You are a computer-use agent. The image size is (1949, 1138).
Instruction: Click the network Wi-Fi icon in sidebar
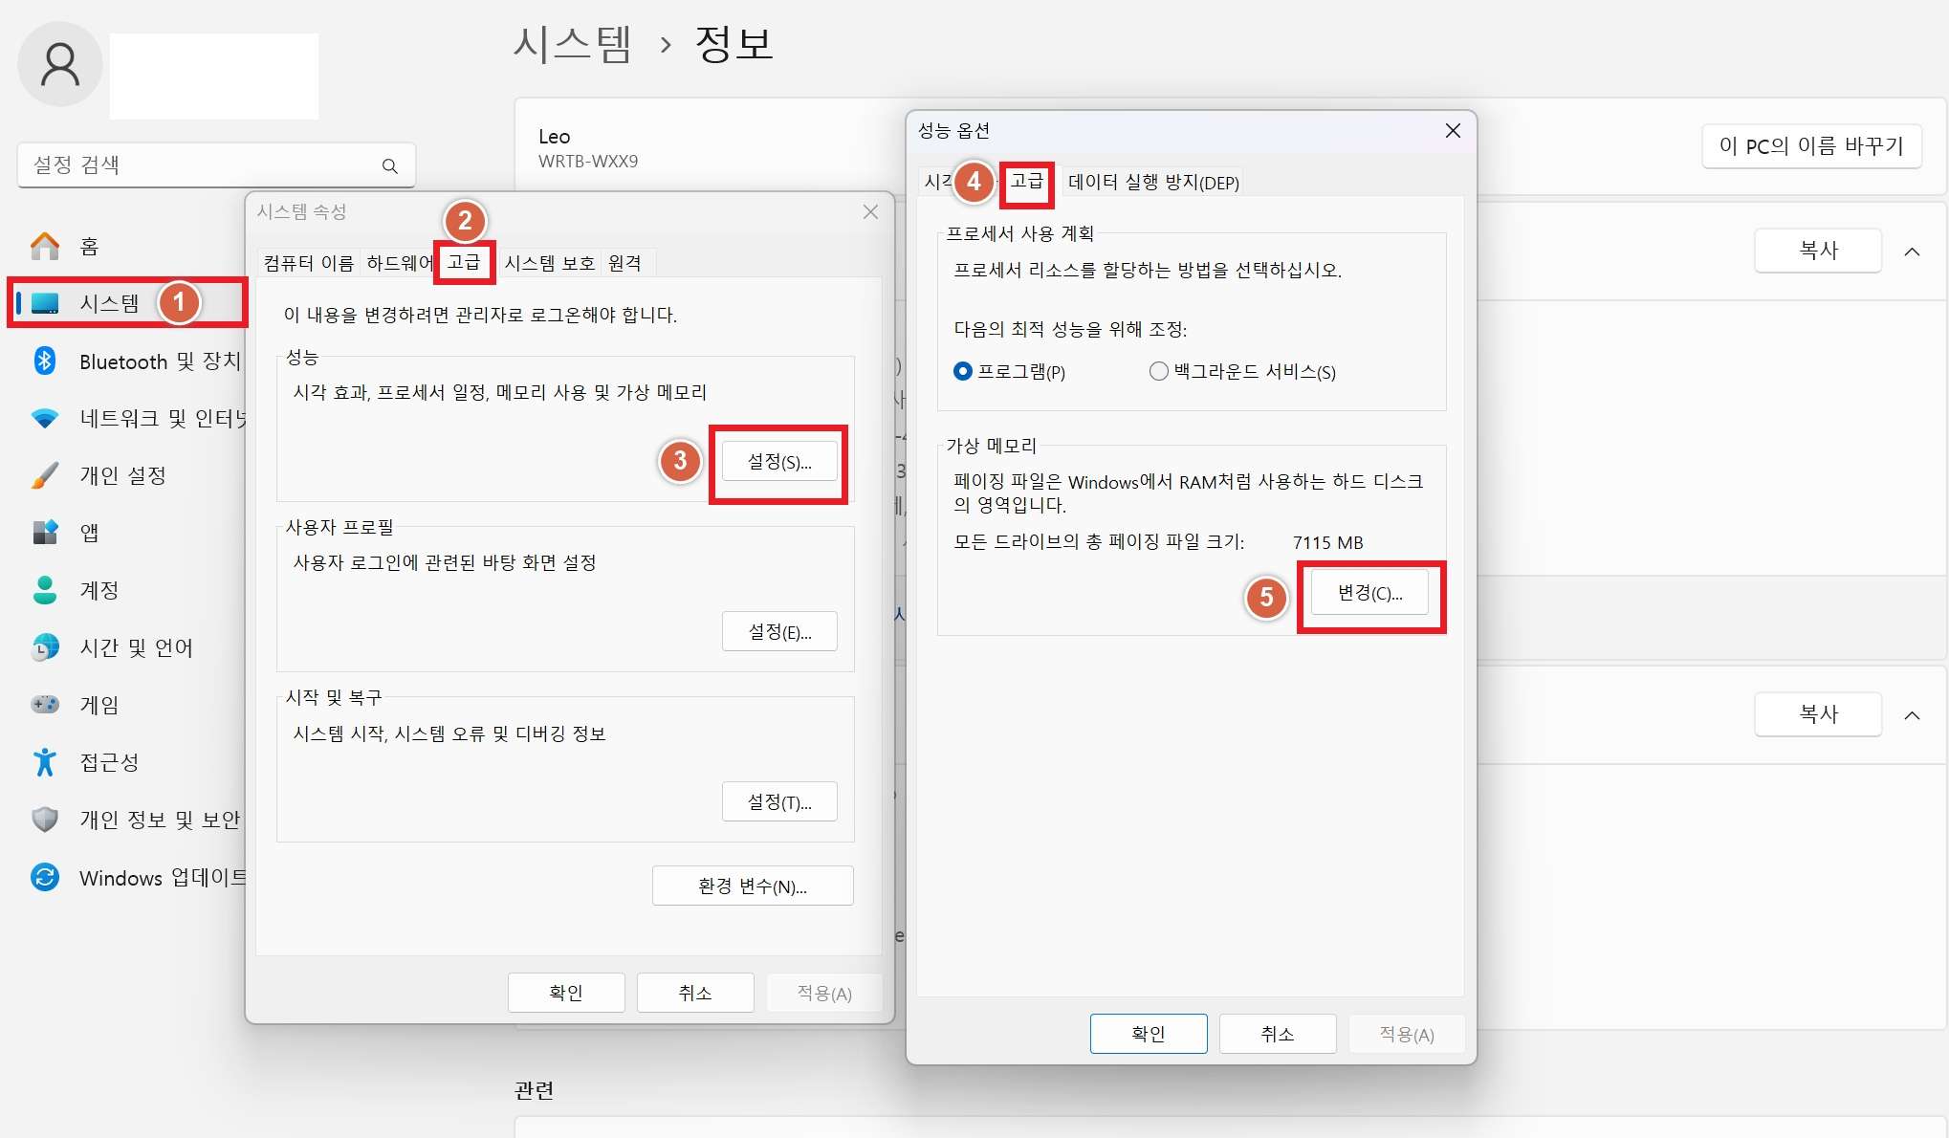coord(45,418)
